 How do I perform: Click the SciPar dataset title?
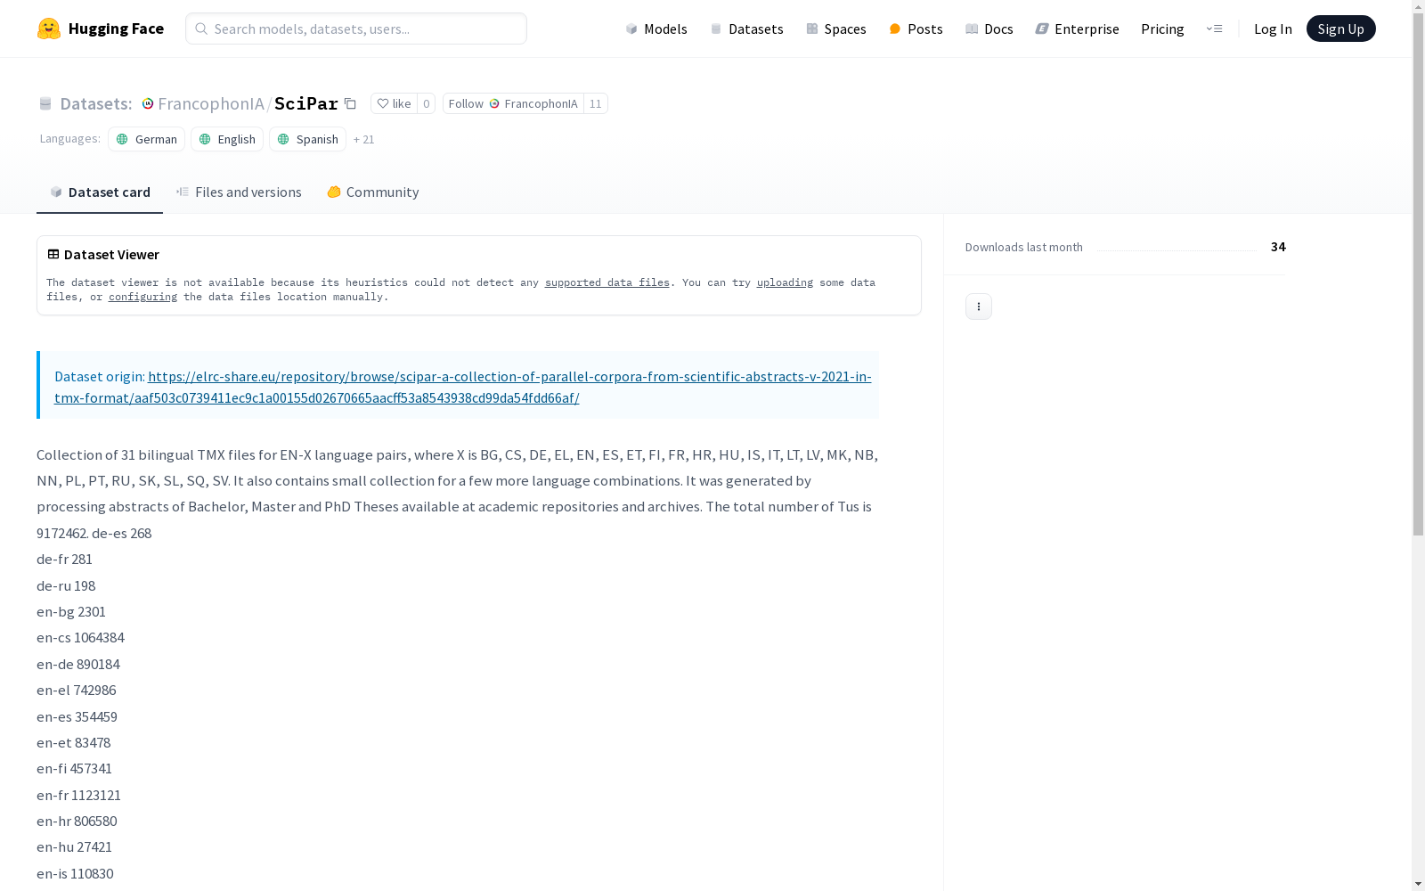pyautogui.click(x=305, y=103)
